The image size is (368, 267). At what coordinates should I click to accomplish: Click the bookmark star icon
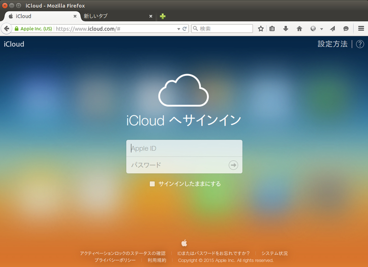(260, 29)
